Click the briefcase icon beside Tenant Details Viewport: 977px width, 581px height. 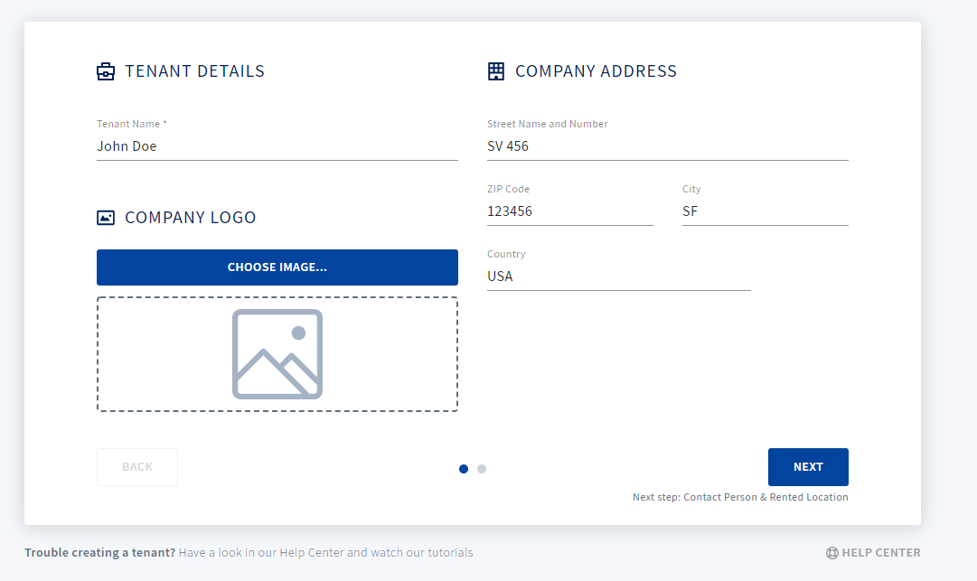[106, 71]
